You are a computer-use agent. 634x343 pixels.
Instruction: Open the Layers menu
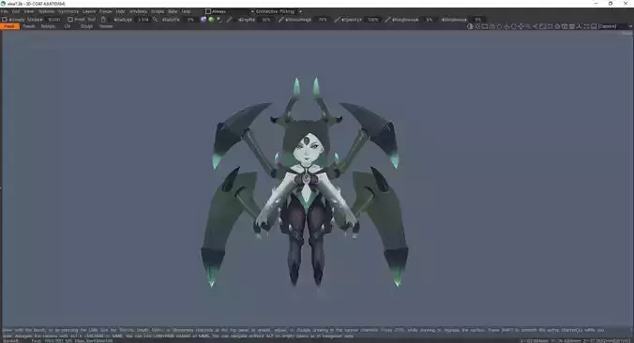tap(89, 11)
